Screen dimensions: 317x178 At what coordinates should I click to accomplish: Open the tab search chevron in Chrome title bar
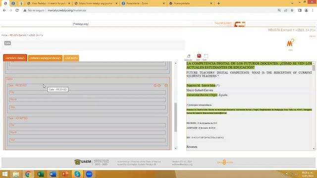(x=292, y=3)
